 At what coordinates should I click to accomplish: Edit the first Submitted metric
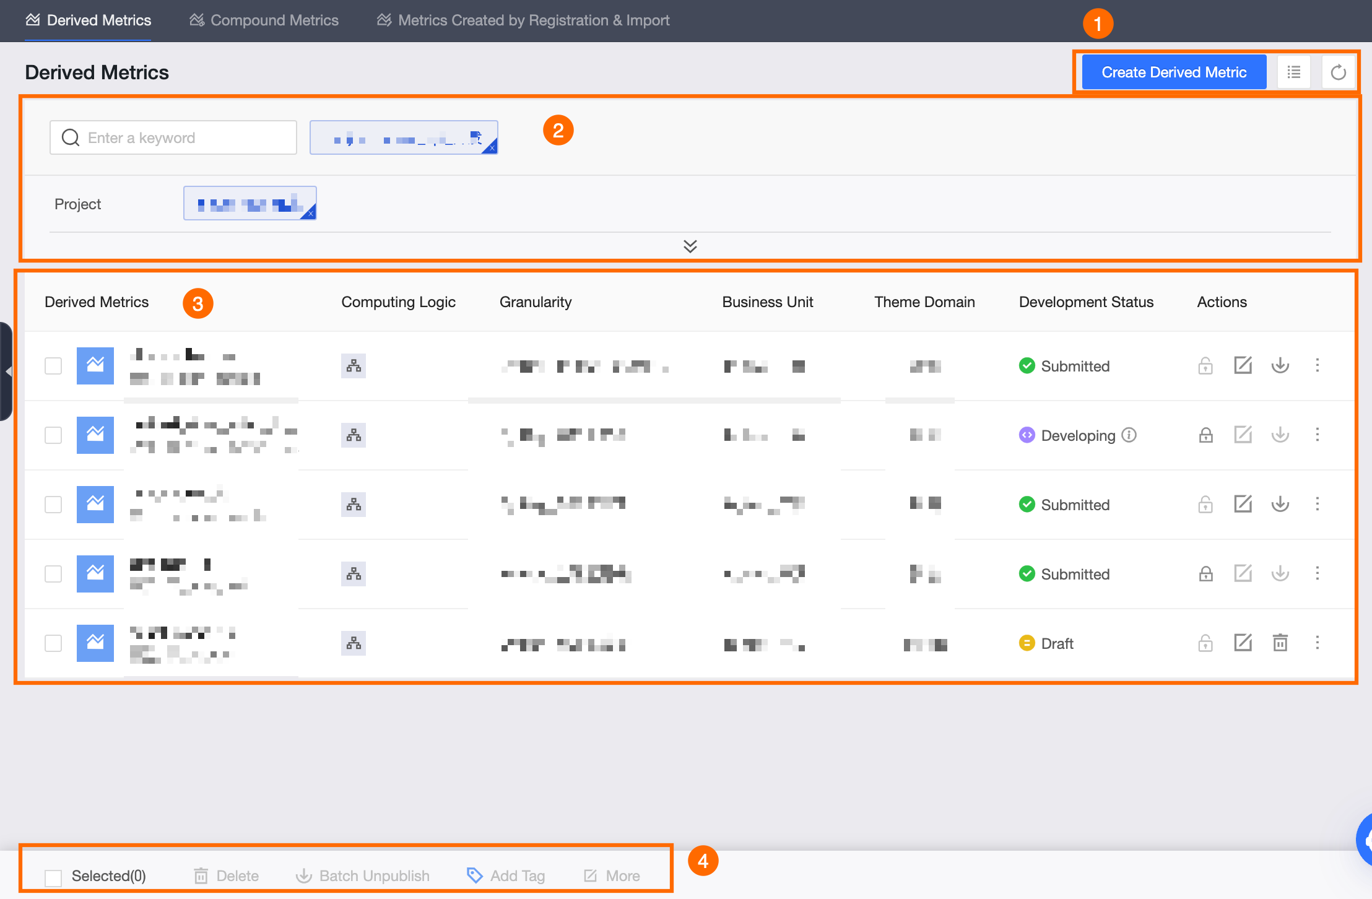[x=1243, y=365]
